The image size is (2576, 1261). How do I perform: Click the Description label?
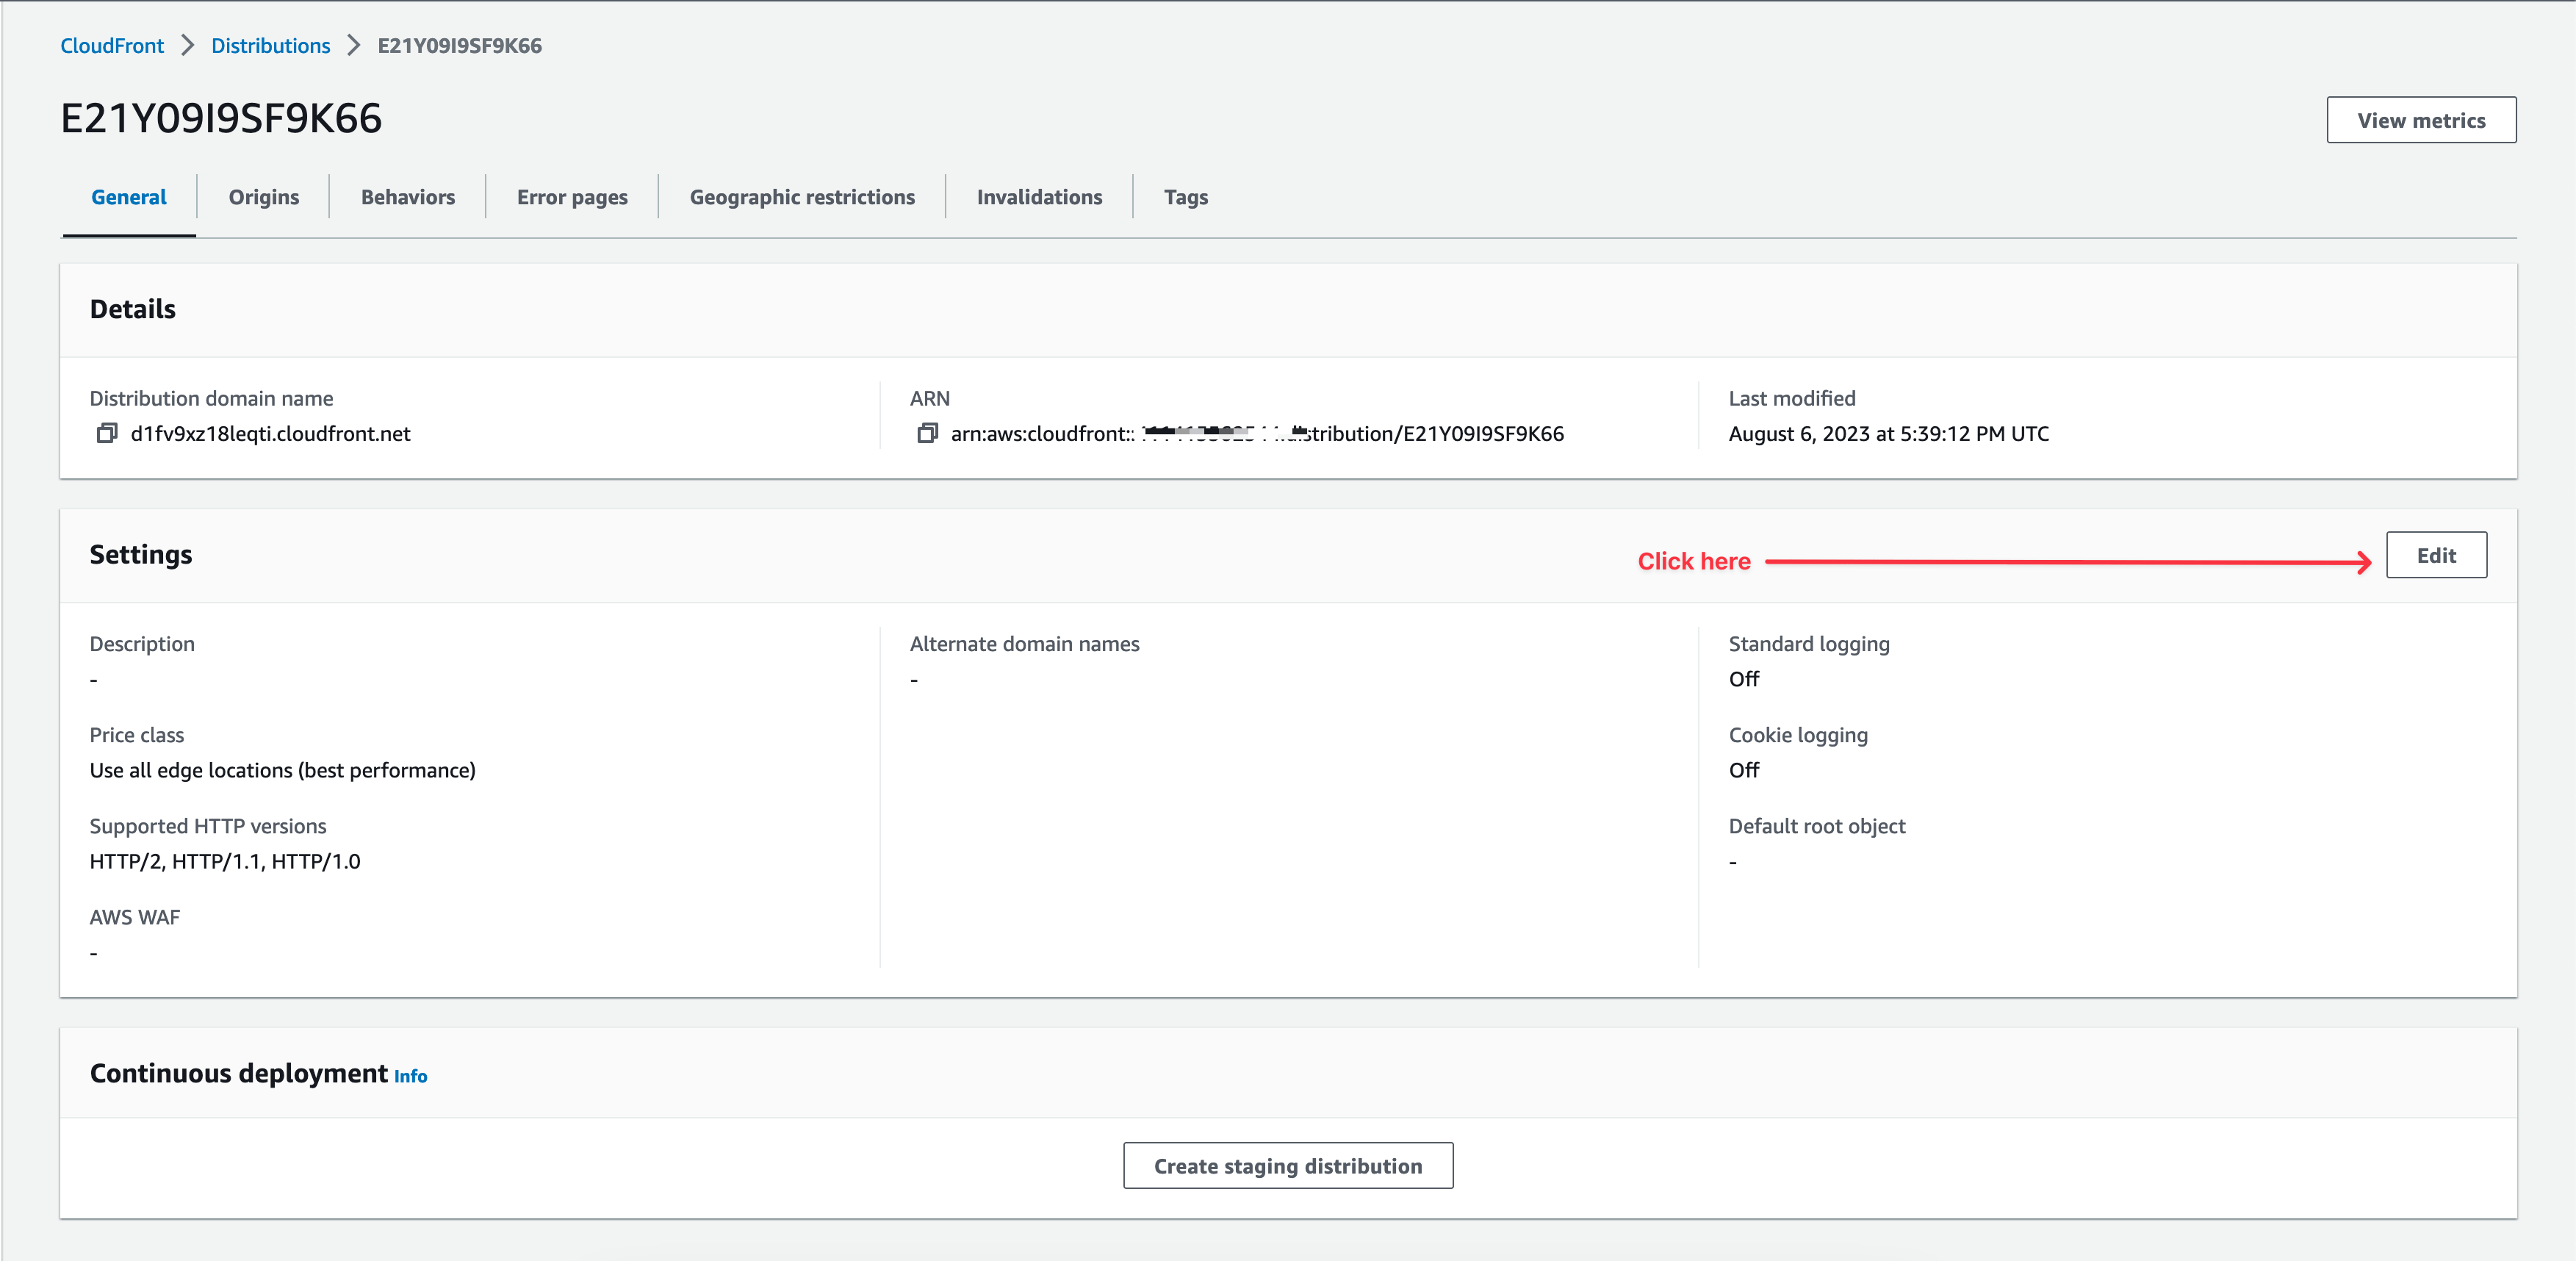(x=142, y=644)
